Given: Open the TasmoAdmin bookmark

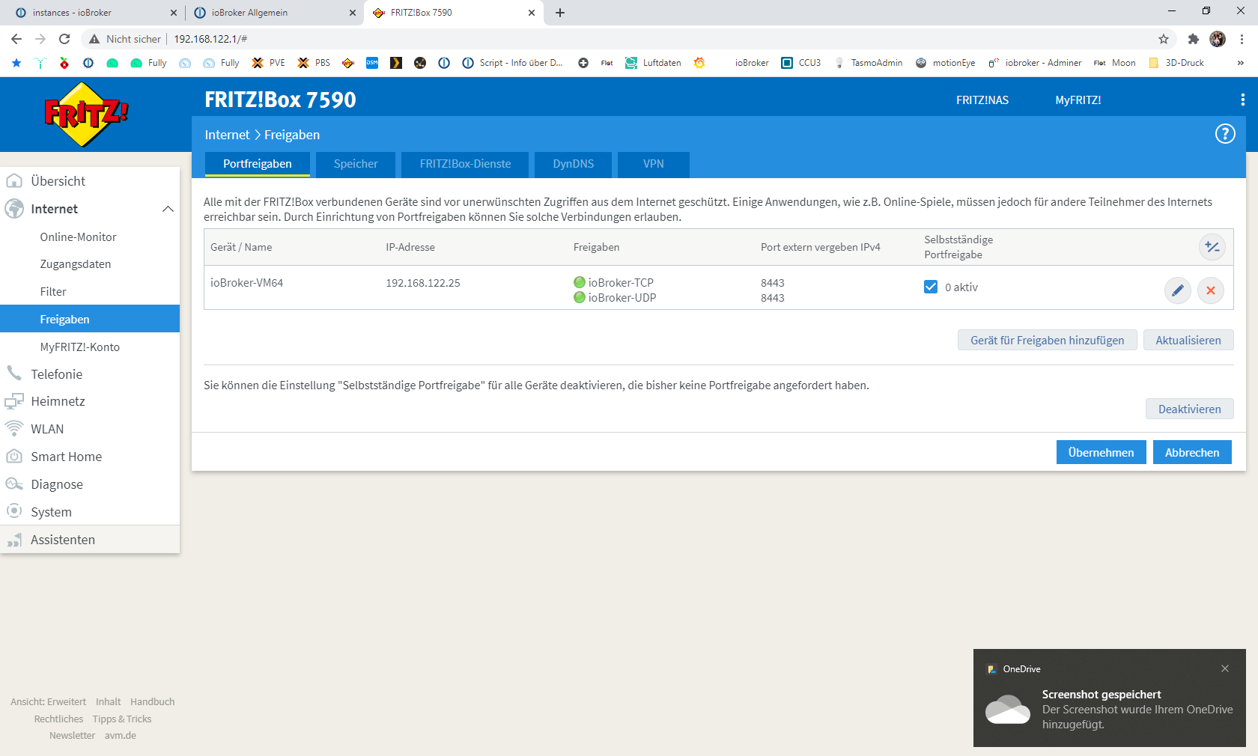Looking at the screenshot, I should tap(868, 63).
